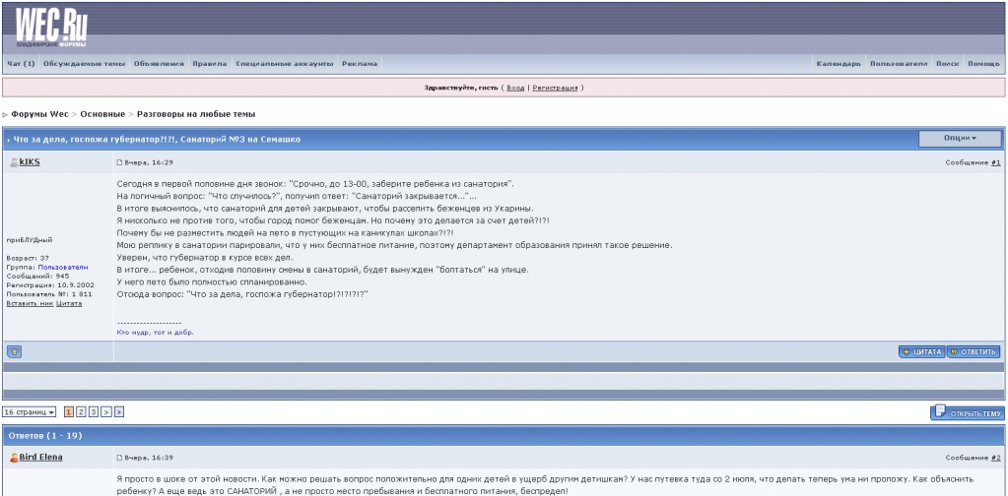Jump to last page with the » button
This screenshot has width=1008, height=496.
[119, 412]
